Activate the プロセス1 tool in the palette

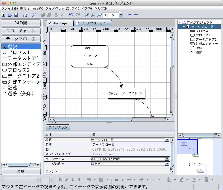pyautogui.click(x=21, y=52)
